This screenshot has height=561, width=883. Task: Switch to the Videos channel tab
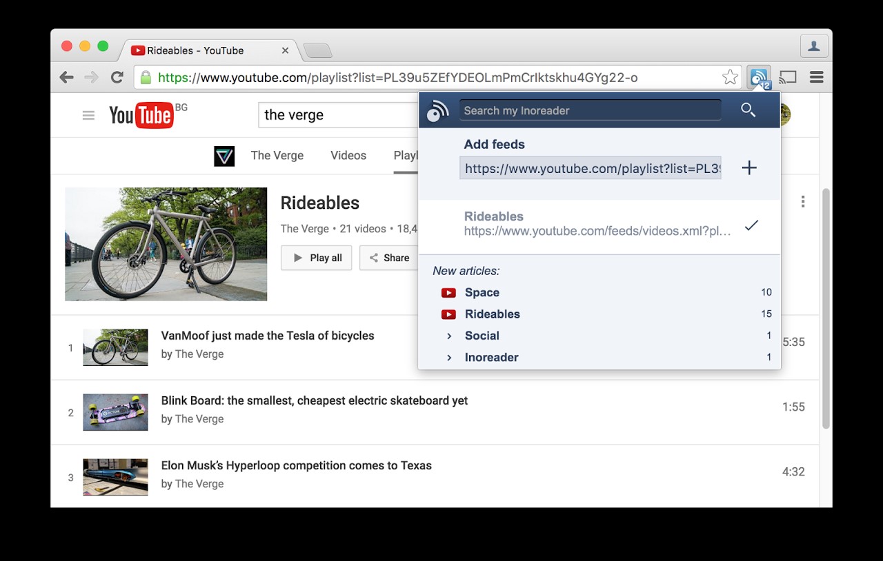(348, 156)
